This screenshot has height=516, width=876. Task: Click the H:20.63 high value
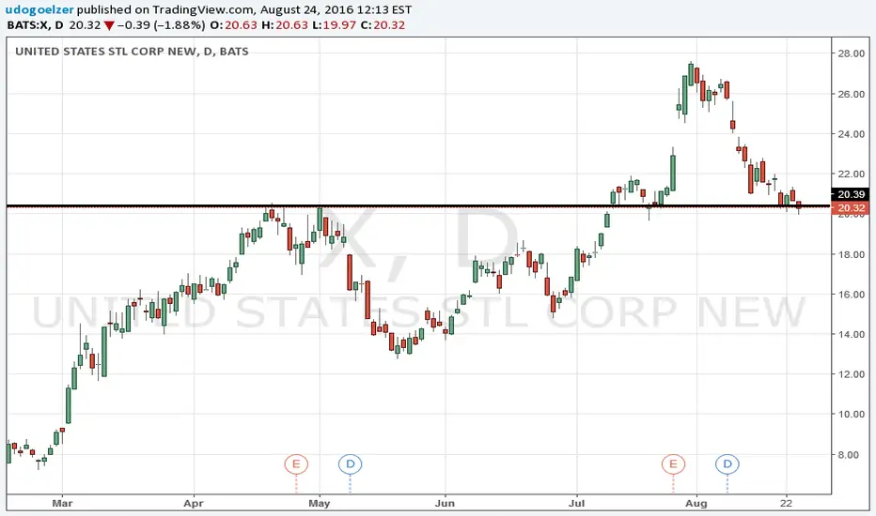(285, 25)
